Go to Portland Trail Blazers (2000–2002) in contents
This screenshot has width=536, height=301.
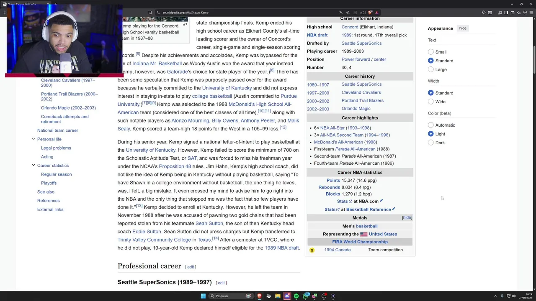tap(70, 97)
